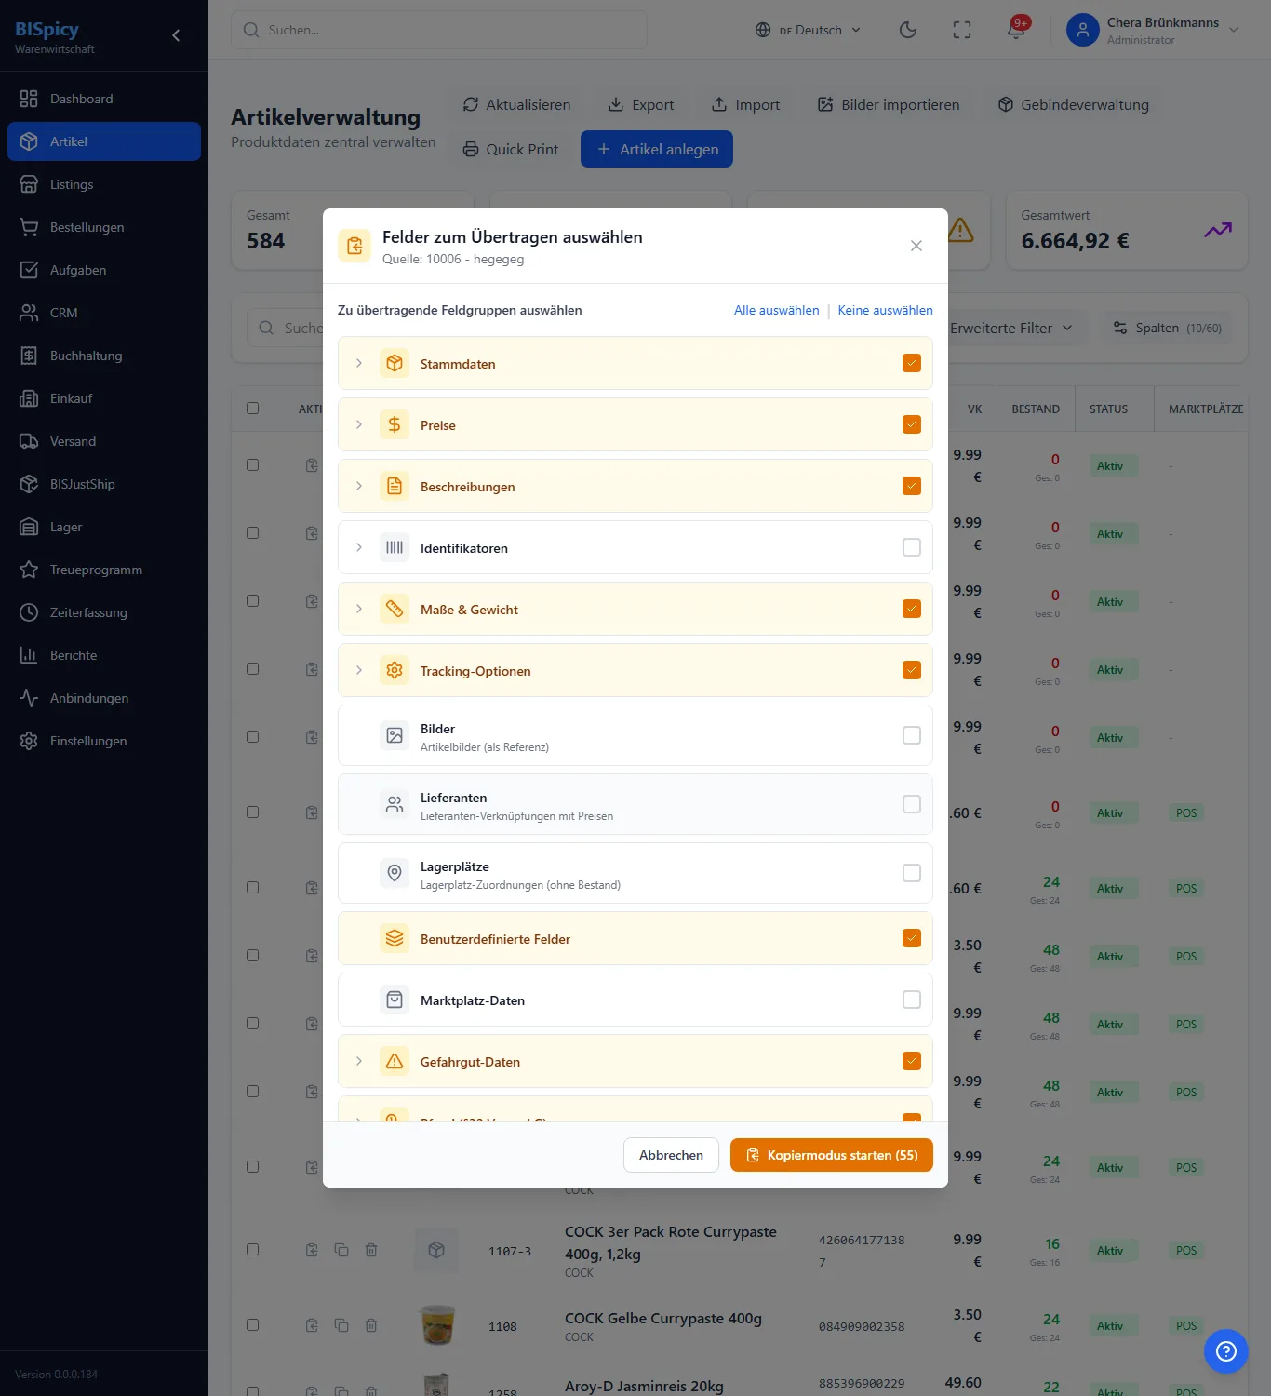Uncheck Benutzerdefinierte Felder checkbox
Image resolution: width=1271 pixels, height=1396 pixels.
click(912, 938)
